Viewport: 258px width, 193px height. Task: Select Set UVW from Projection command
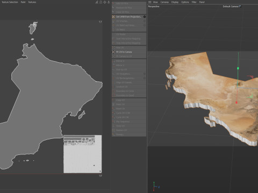[x=129, y=17]
